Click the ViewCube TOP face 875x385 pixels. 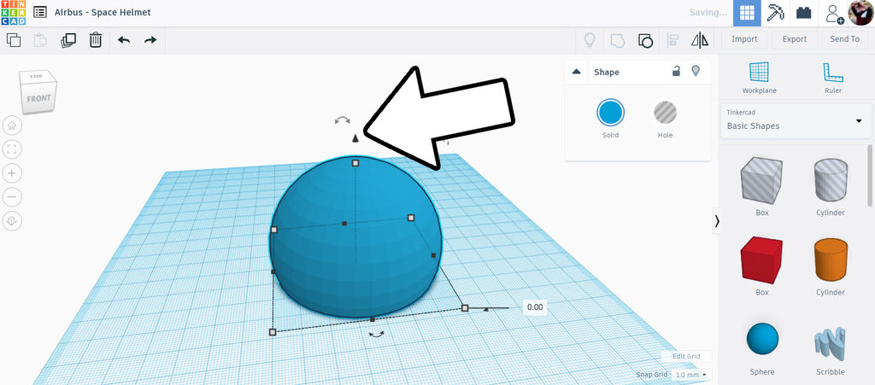pos(36,76)
